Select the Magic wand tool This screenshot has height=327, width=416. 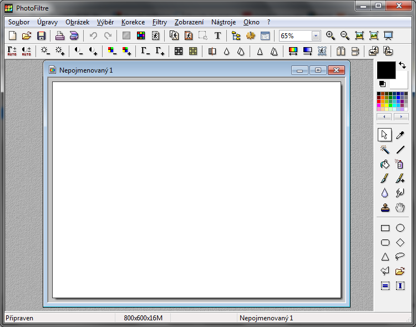(x=384, y=150)
